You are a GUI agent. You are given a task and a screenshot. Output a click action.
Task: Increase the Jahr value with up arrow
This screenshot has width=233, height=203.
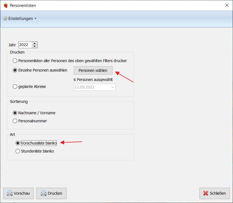[x=34, y=43]
